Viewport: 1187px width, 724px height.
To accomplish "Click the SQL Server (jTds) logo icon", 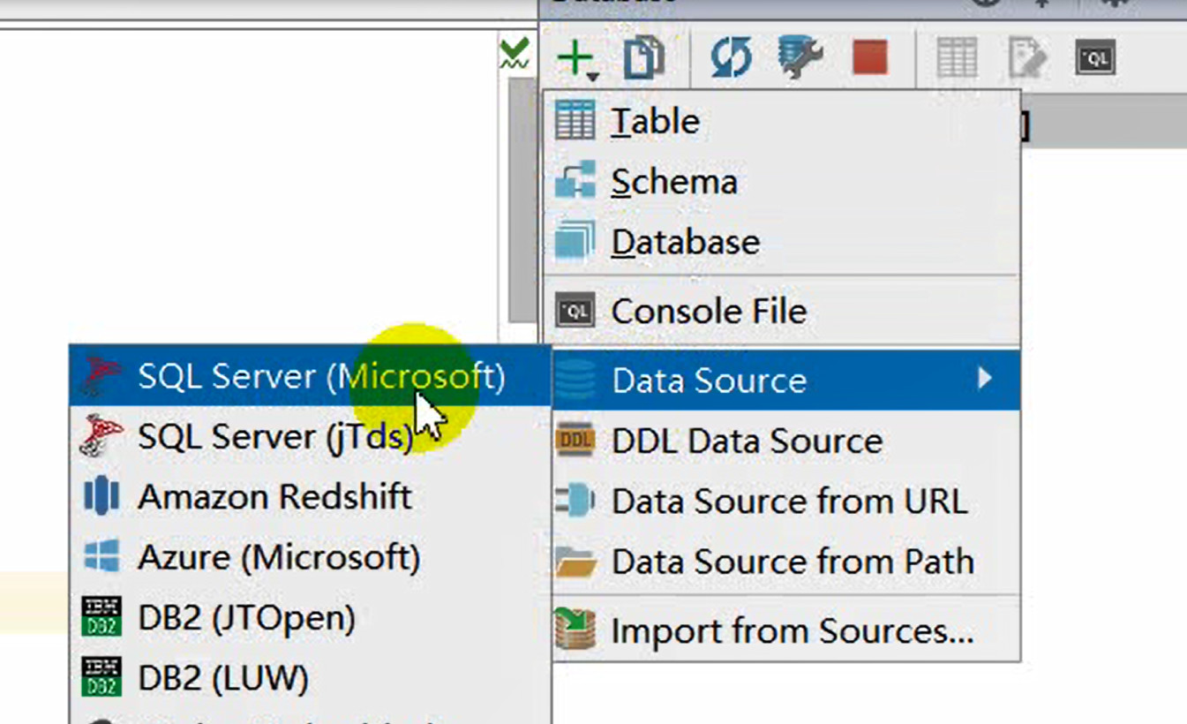I will click(101, 435).
